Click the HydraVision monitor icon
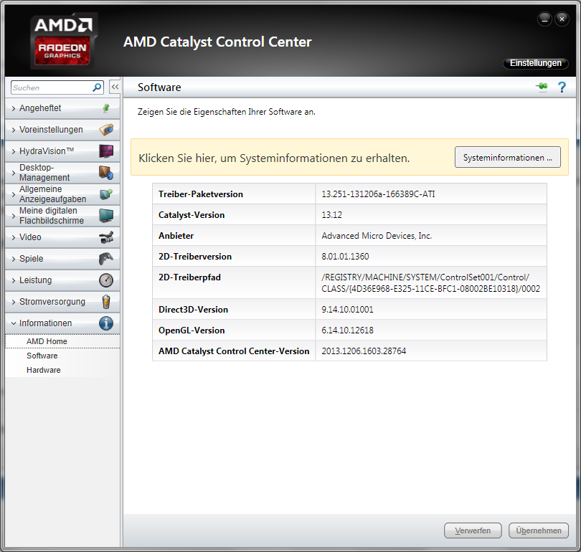This screenshot has width=581, height=552. point(106,151)
